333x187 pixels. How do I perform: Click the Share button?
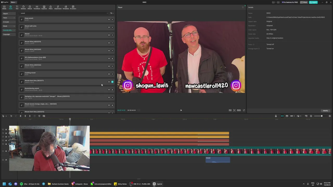coord(304,2)
